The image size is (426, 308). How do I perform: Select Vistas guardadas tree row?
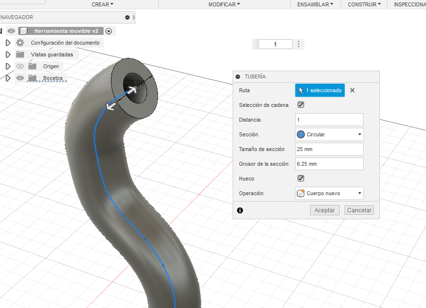pos(52,54)
